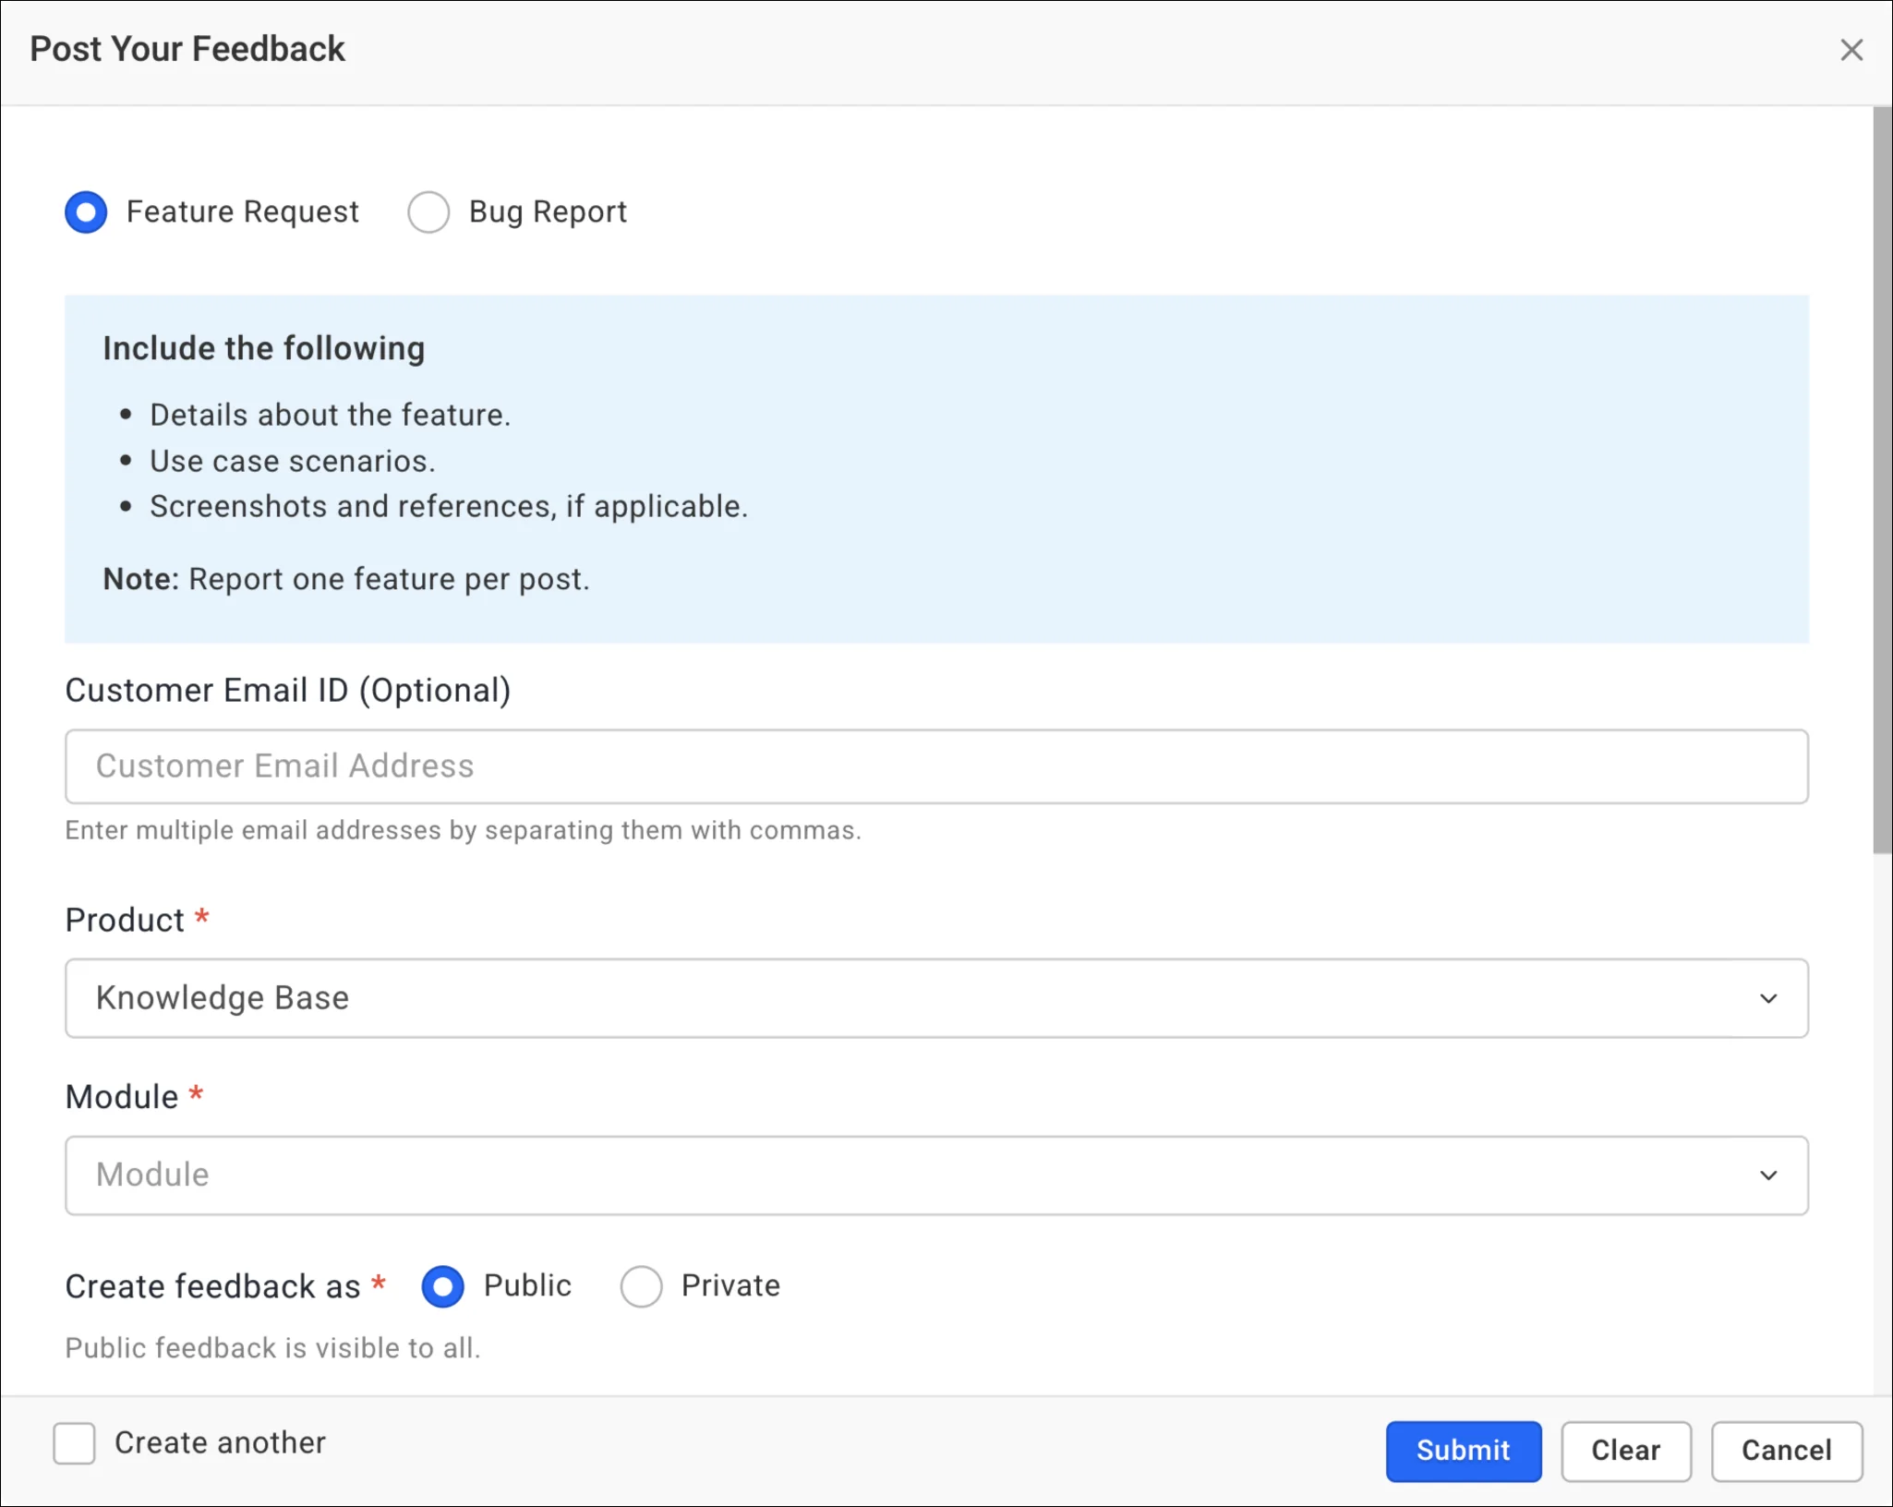1893x1507 pixels.
Task: Click the Private label text
Action: 730,1286
